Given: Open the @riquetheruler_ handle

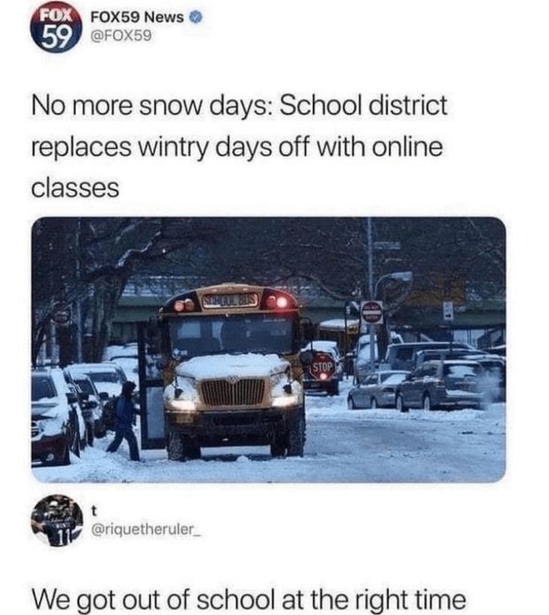Looking at the screenshot, I should click(x=146, y=530).
